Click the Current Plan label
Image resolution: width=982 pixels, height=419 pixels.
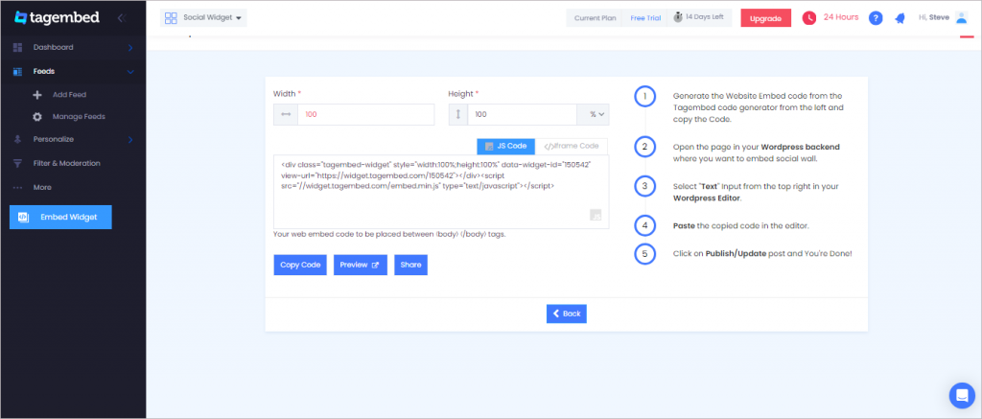pos(595,18)
